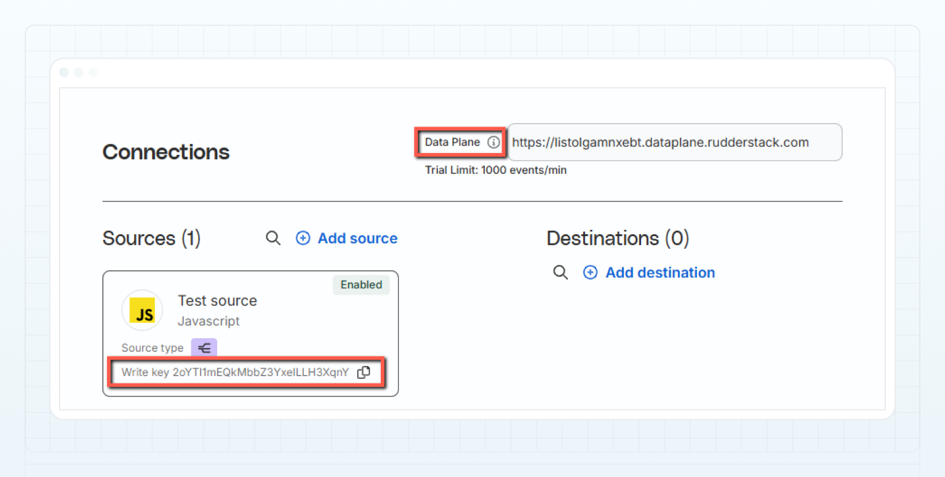Screen dimensions: 945x477
Task: Open the Sources search magnifier icon
Action: (x=273, y=238)
